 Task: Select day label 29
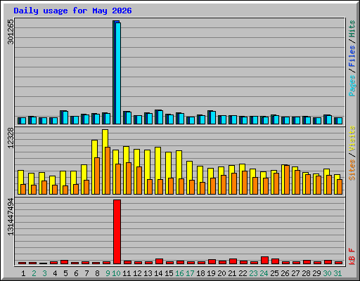(316, 273)
